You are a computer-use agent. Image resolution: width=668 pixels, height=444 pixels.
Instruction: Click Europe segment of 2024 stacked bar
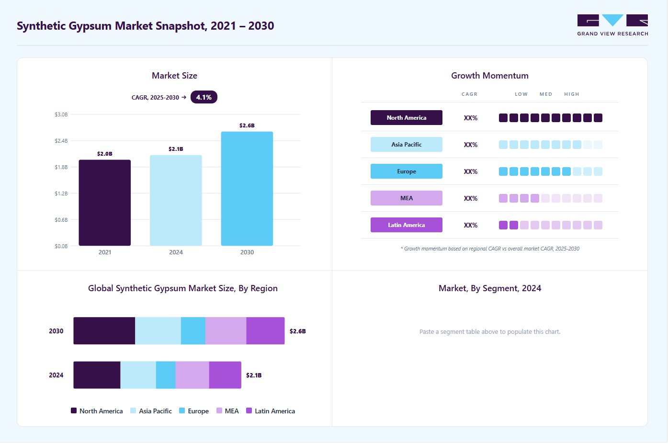pos(166,375)
